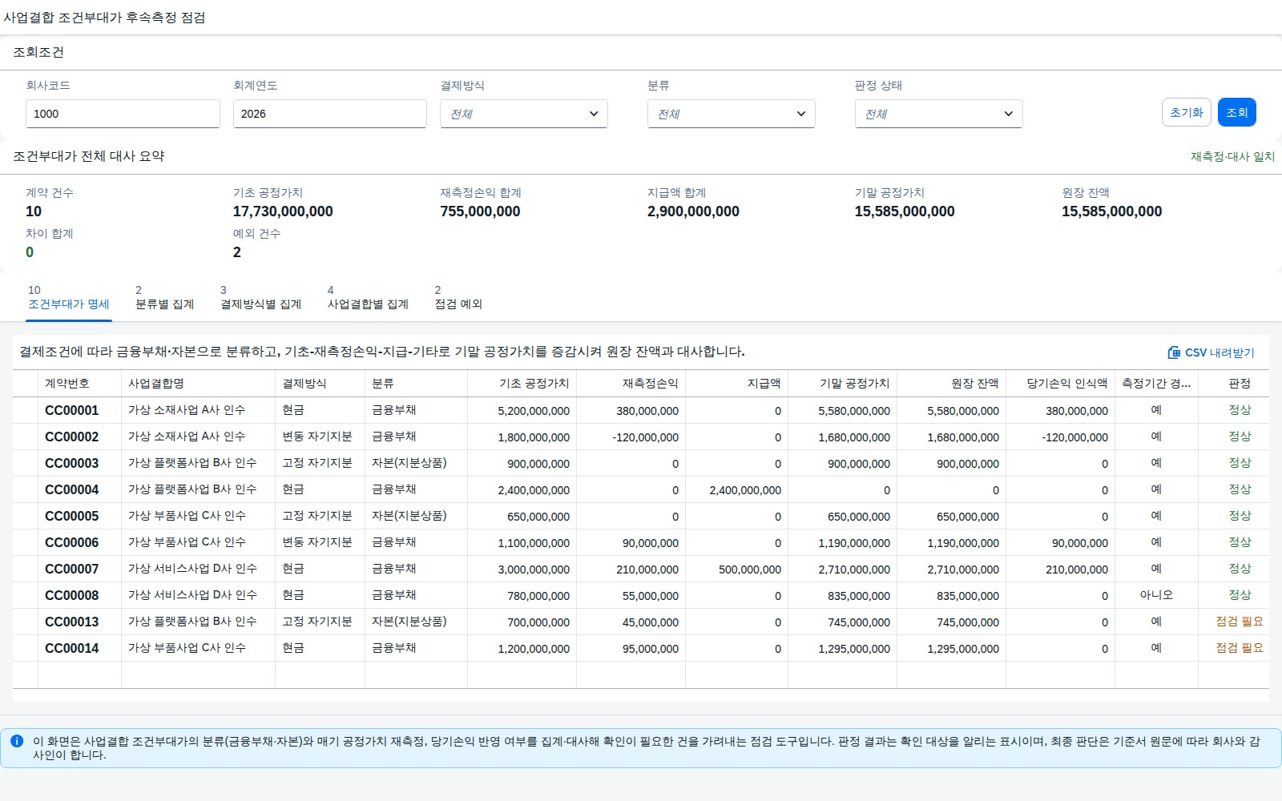Click 5,200,000,000 기초 공정가치 in CC00001 row
Screen dimensions: 1282x801
click(x=534, y=411)
